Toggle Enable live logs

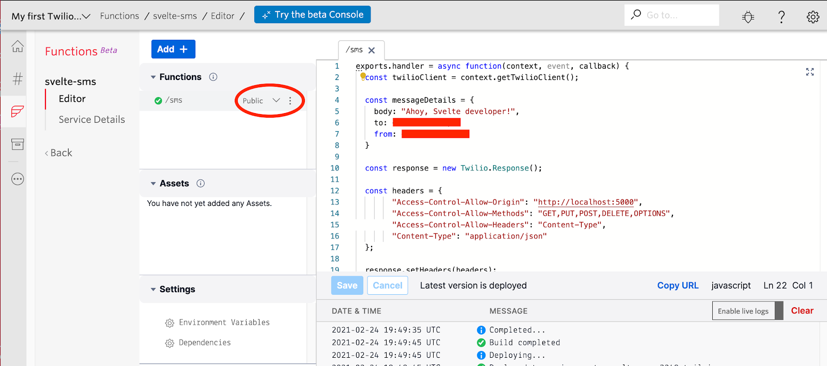click(x=747, y=311)
